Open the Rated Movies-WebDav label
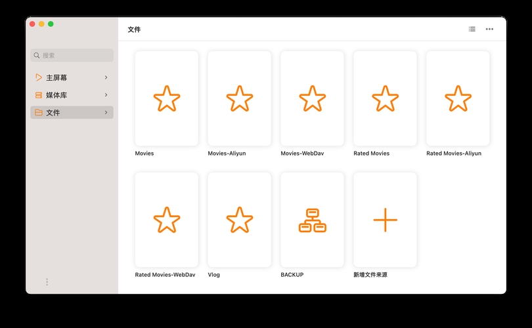Screen dimensions: 532x328 pyautogui.click(x=165, y=274)
